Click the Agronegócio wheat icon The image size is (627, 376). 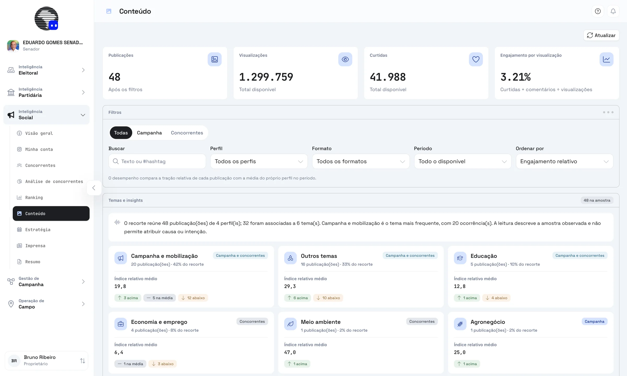460,324
